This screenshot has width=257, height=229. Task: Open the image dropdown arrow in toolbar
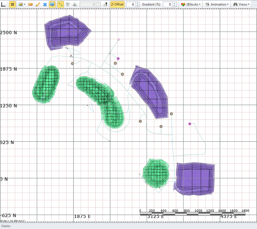(25, 5)
